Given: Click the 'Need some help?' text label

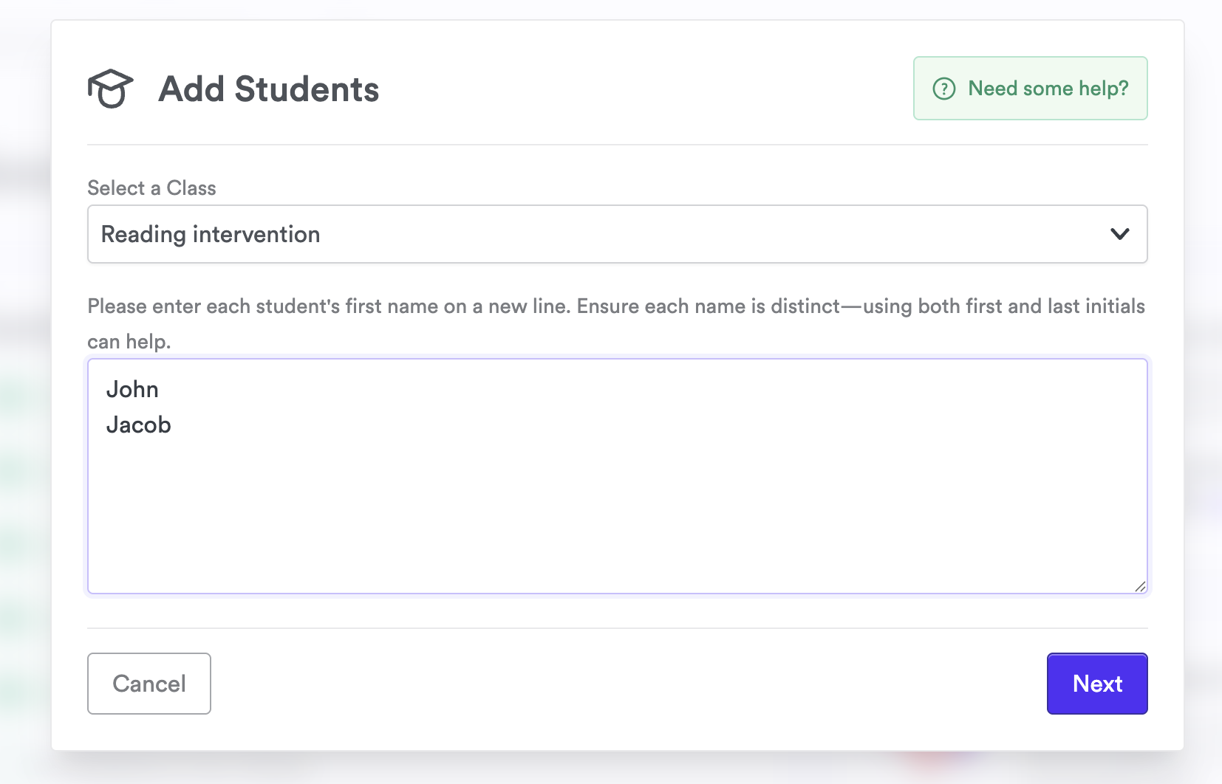Looking at the screenshot, I should pos(1048,89).
